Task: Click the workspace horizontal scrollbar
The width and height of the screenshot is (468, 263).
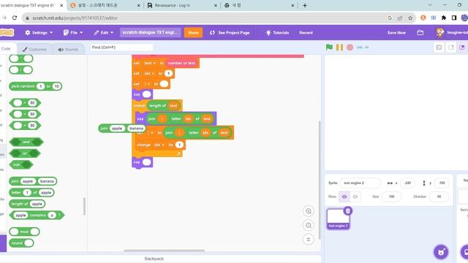Action: coord(164,251)
